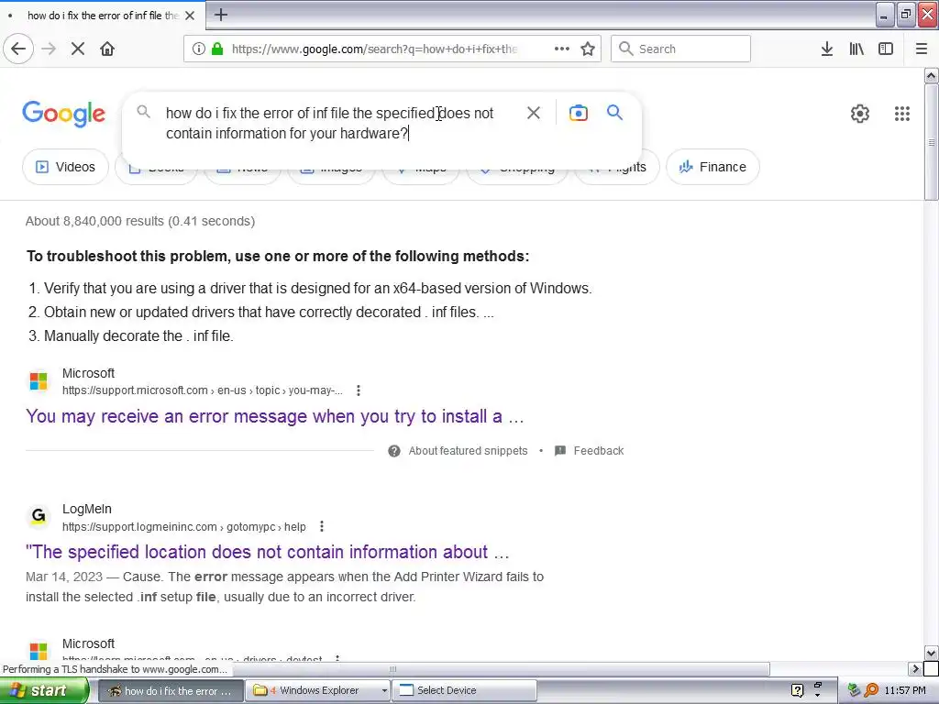Image resolution: width=939 pixels, height=704 pixels.
Task: Submit search with blue magnifier icon
Action: (614, 112)
